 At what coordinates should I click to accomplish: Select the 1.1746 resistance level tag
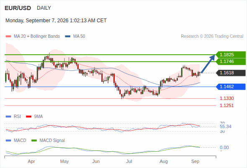[231, 61]
